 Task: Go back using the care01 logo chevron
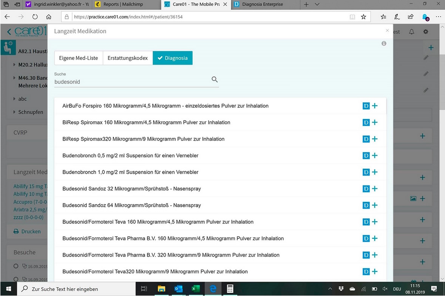[x=9, y=31]
